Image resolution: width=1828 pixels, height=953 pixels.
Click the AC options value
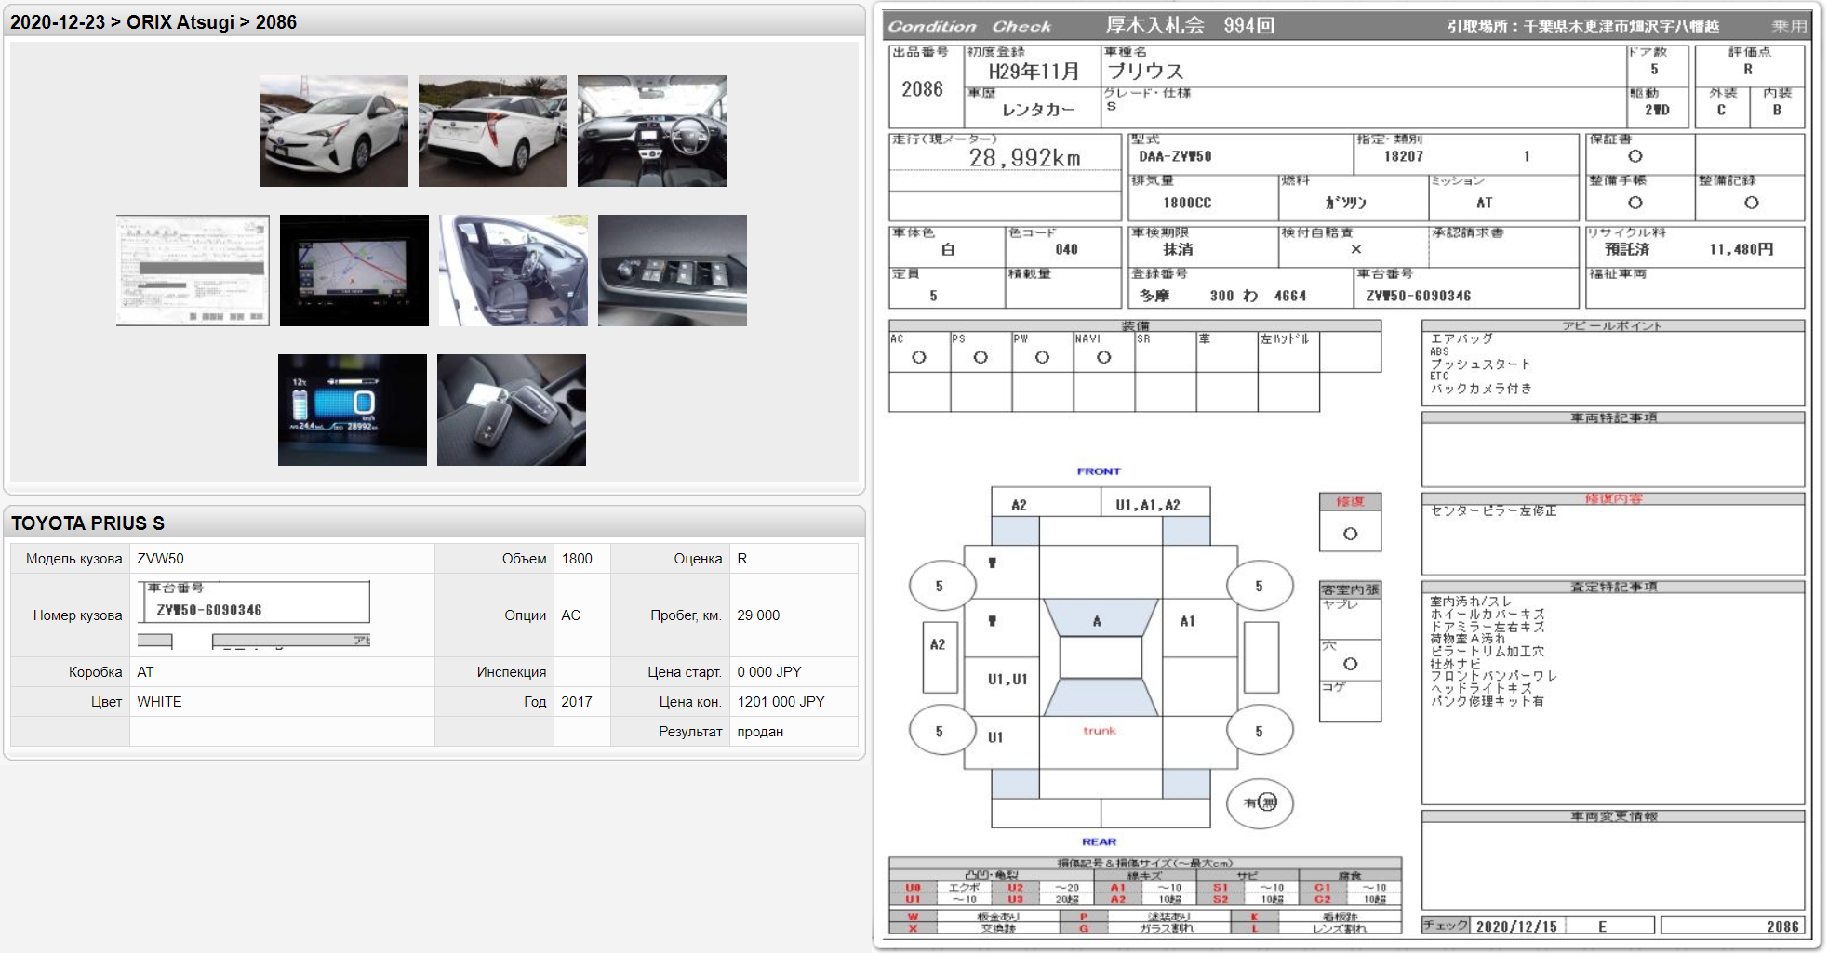point(570,615)
